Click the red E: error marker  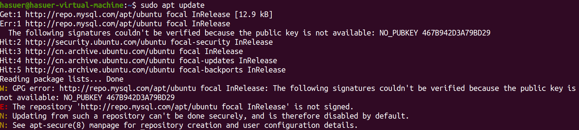[4, 107]
